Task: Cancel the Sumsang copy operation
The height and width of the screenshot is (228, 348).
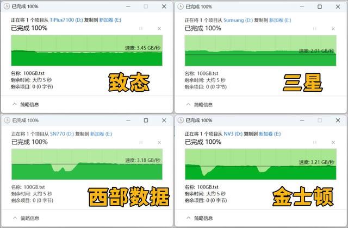Action: point(333,29)
